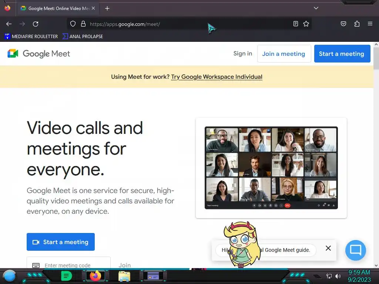Open a new browser tab
379x284 pixels.
(x=107, y=9)
